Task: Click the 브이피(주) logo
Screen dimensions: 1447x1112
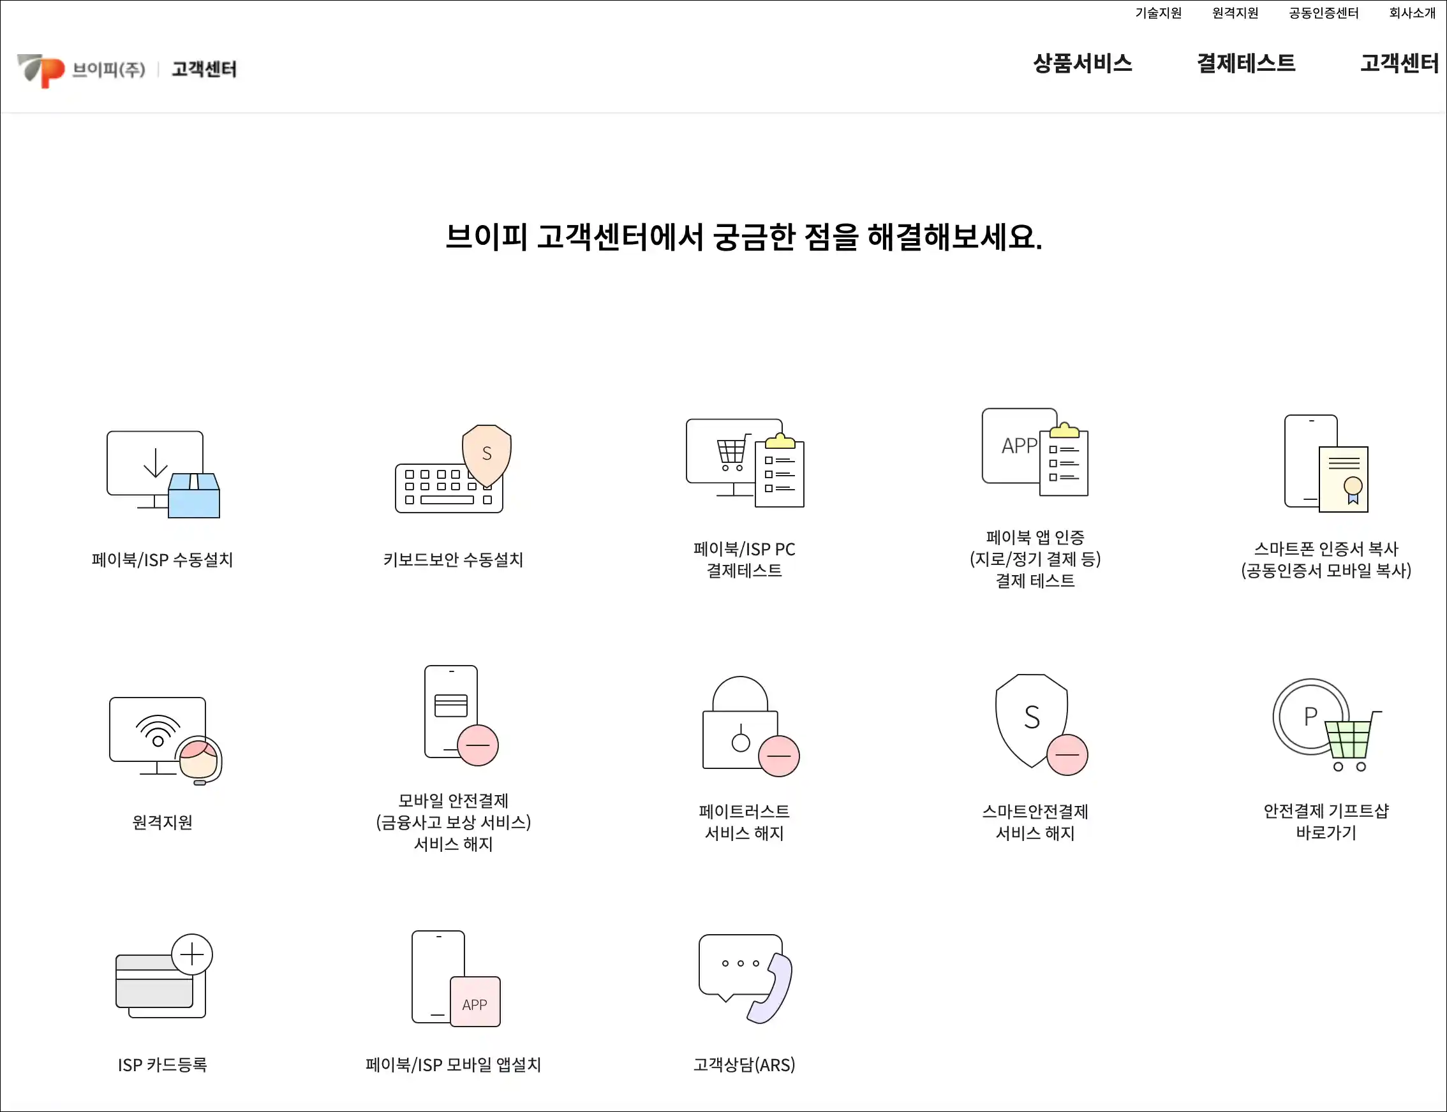Action: [81, 70]
